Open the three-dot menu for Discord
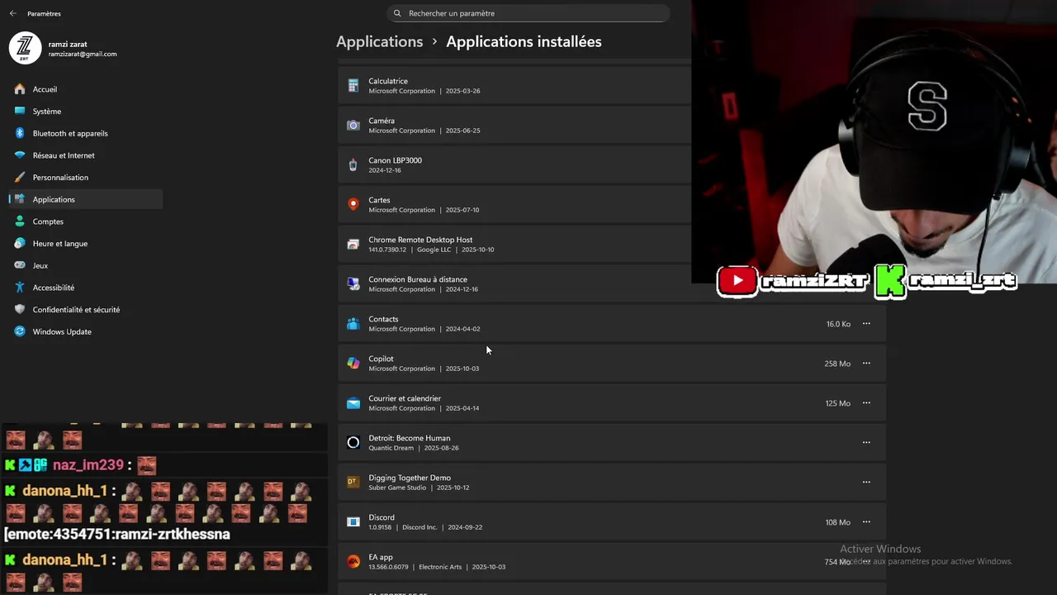Viewport: 1057px width, 595px height. pyautogui.click(x=866, y=522)
